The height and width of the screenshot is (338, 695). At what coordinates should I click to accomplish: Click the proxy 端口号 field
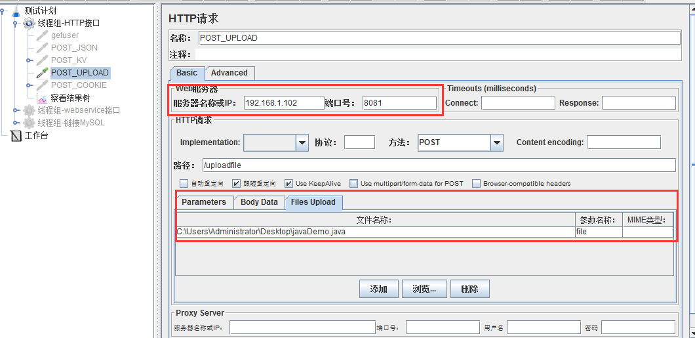coord(443,327)
